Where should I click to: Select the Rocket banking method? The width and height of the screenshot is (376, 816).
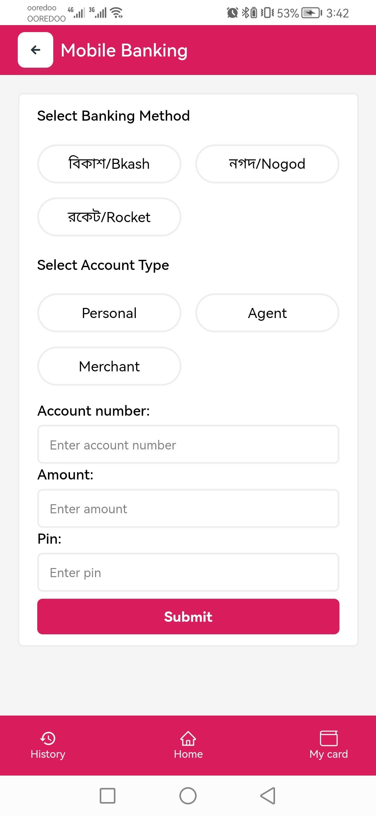109,217
